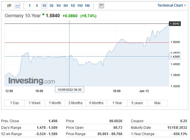Image resolution: width=190 pixels, height=140 pixels.
Task: Display the Max time range
Action: coord(157,103)
